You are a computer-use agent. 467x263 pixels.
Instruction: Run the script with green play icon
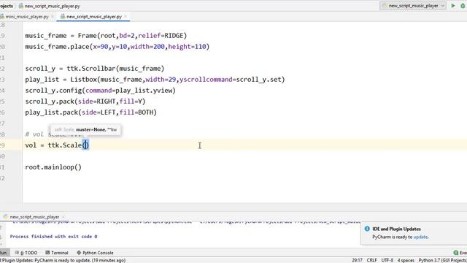[453, 6]
